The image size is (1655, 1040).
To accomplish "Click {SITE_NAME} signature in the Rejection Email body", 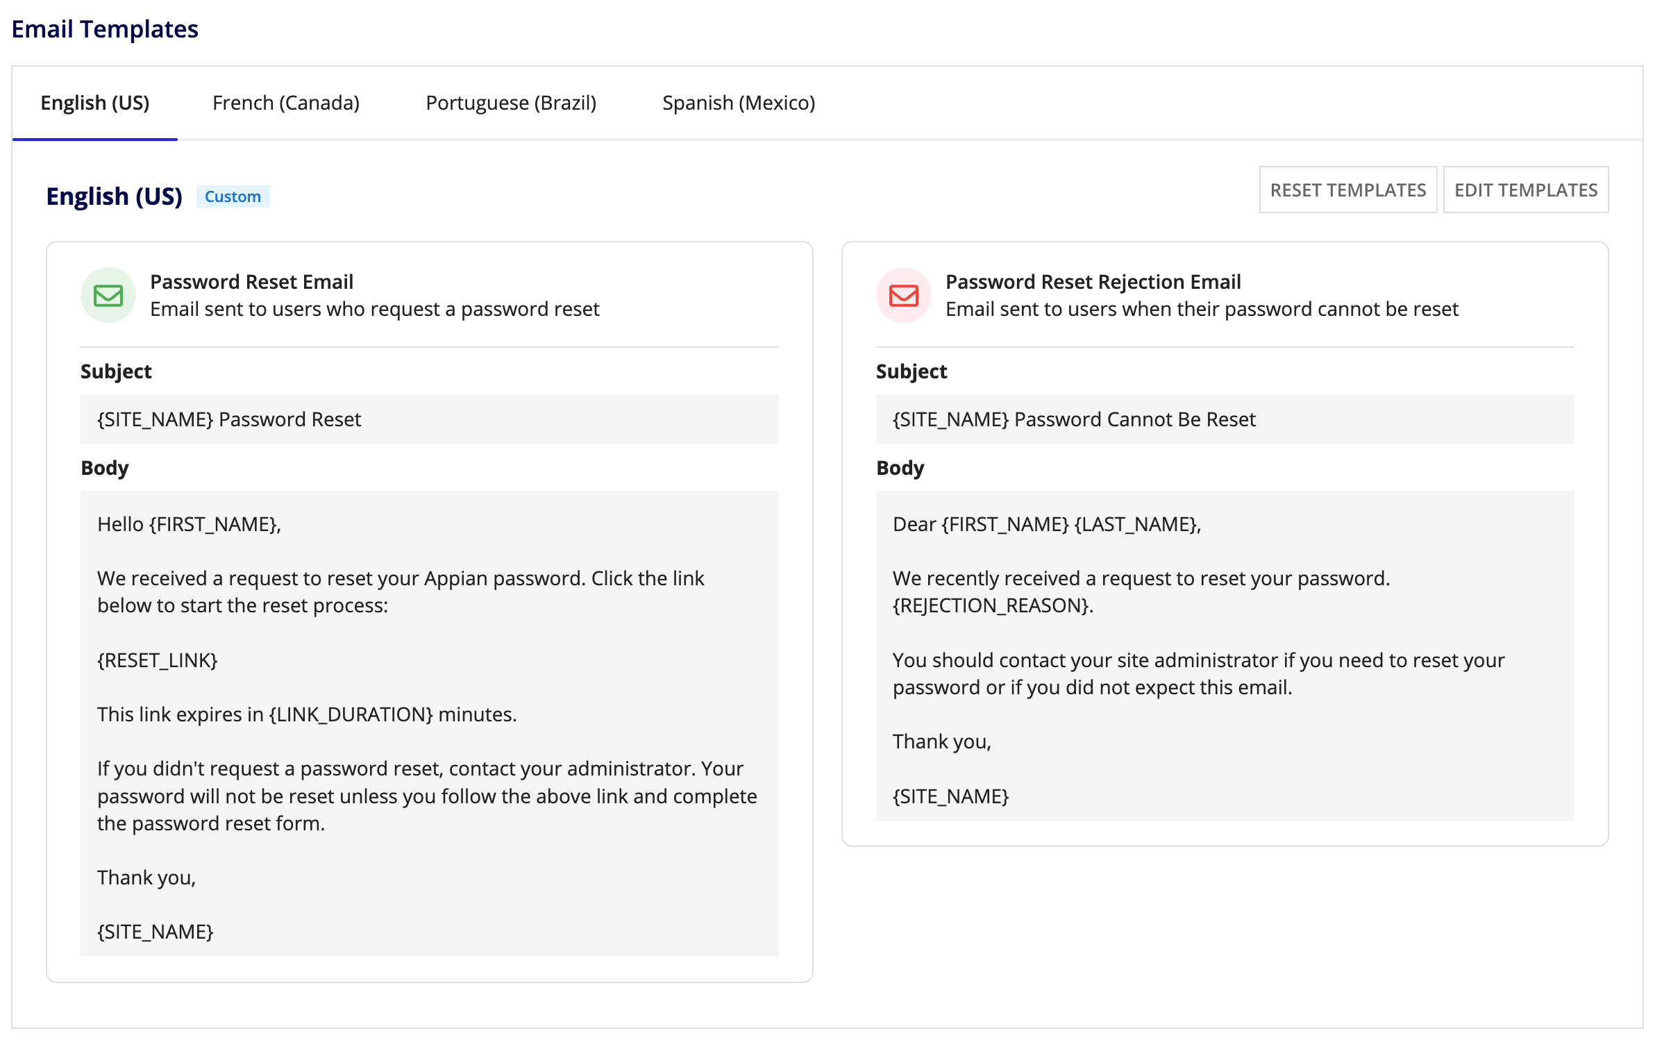I will point(951,796).
